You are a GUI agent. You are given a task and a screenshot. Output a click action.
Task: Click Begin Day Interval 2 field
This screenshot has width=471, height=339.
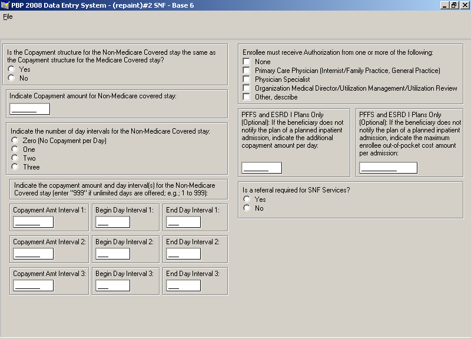point(113,254)
